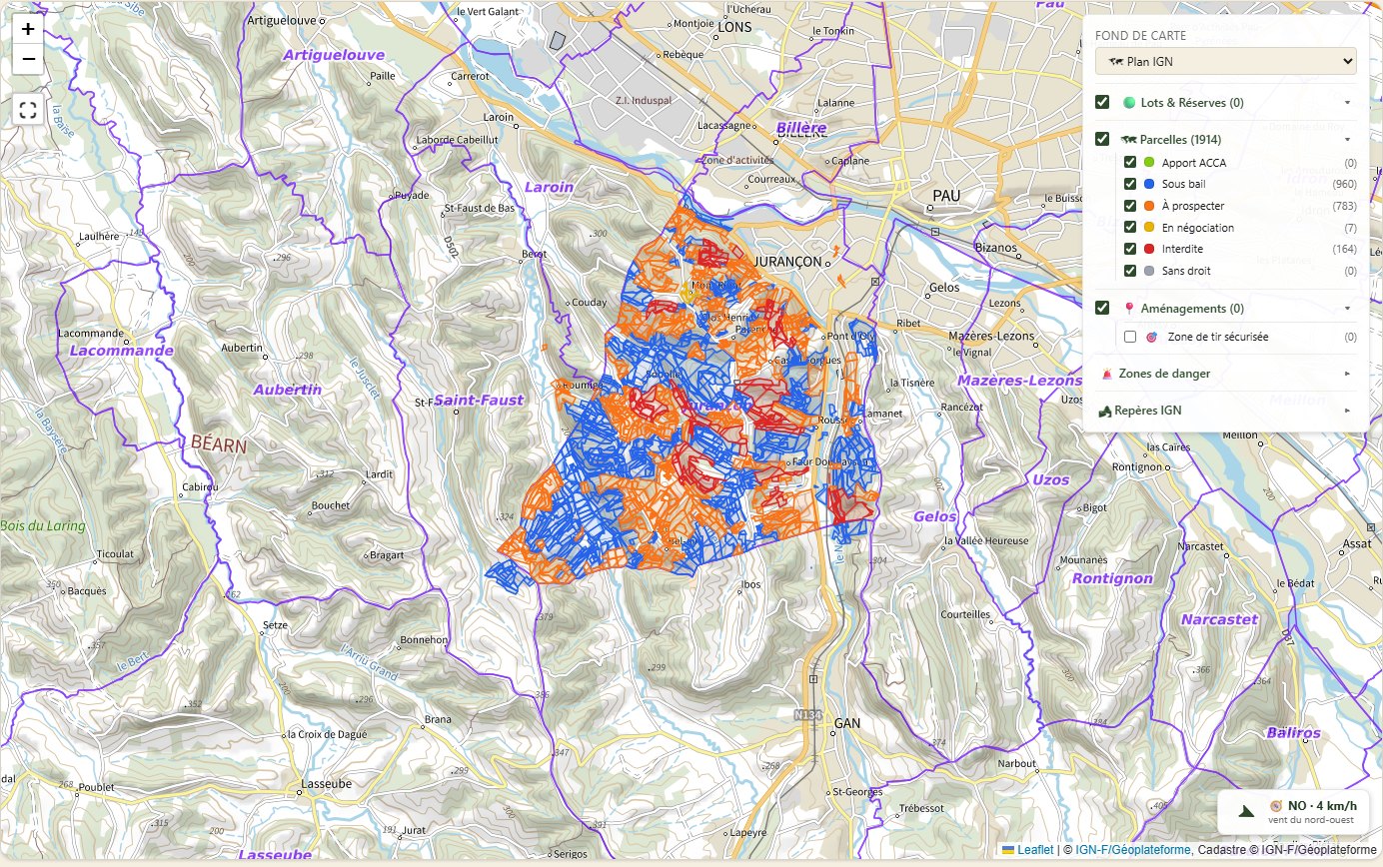
Task: Click the red Interdite color dot
Action: click(x=1148, y=249)
